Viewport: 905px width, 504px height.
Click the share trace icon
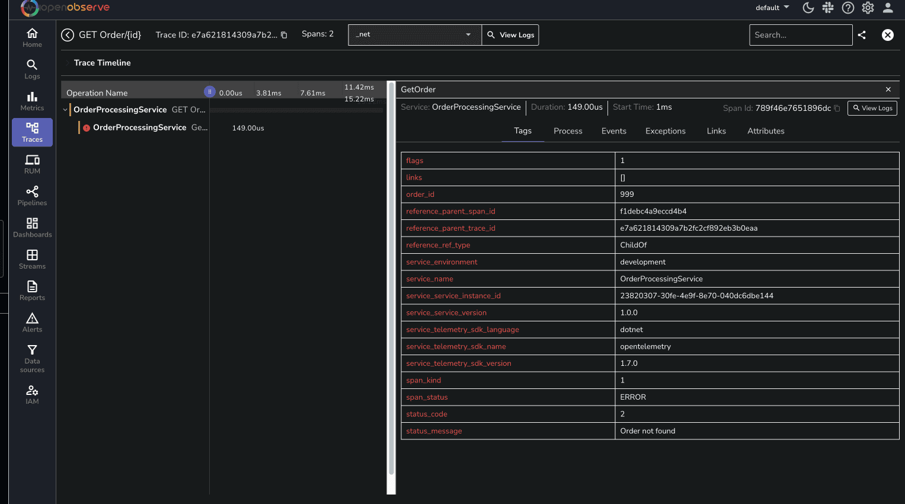tap(862, 35)
